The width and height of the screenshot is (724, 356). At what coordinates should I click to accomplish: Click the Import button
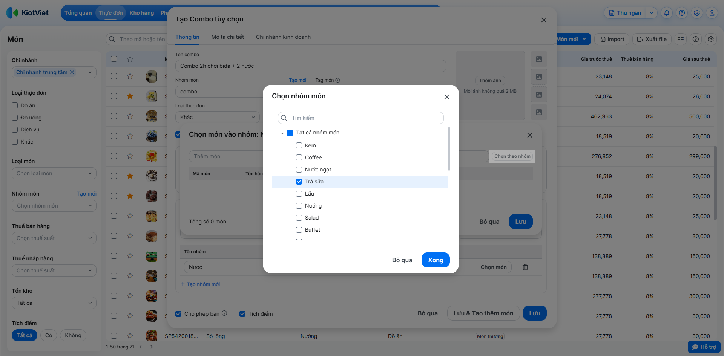click(x=612, y=39)
